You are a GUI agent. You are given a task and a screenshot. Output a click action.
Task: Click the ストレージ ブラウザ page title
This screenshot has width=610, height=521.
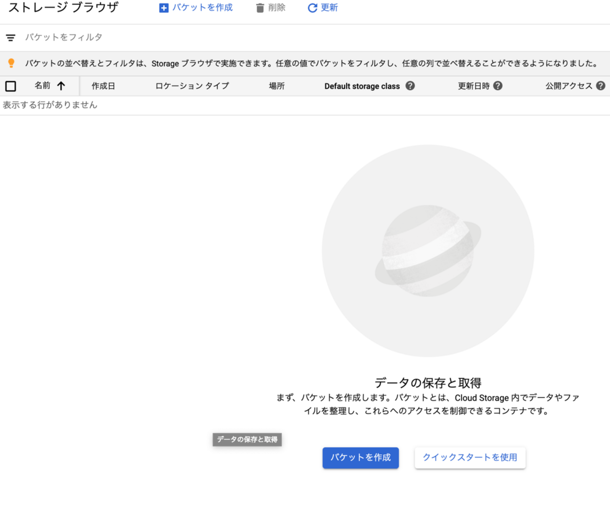[63, 8]
